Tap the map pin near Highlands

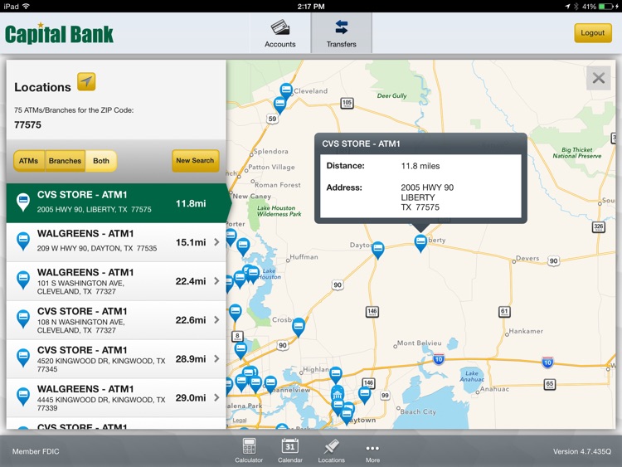[336, 375]
